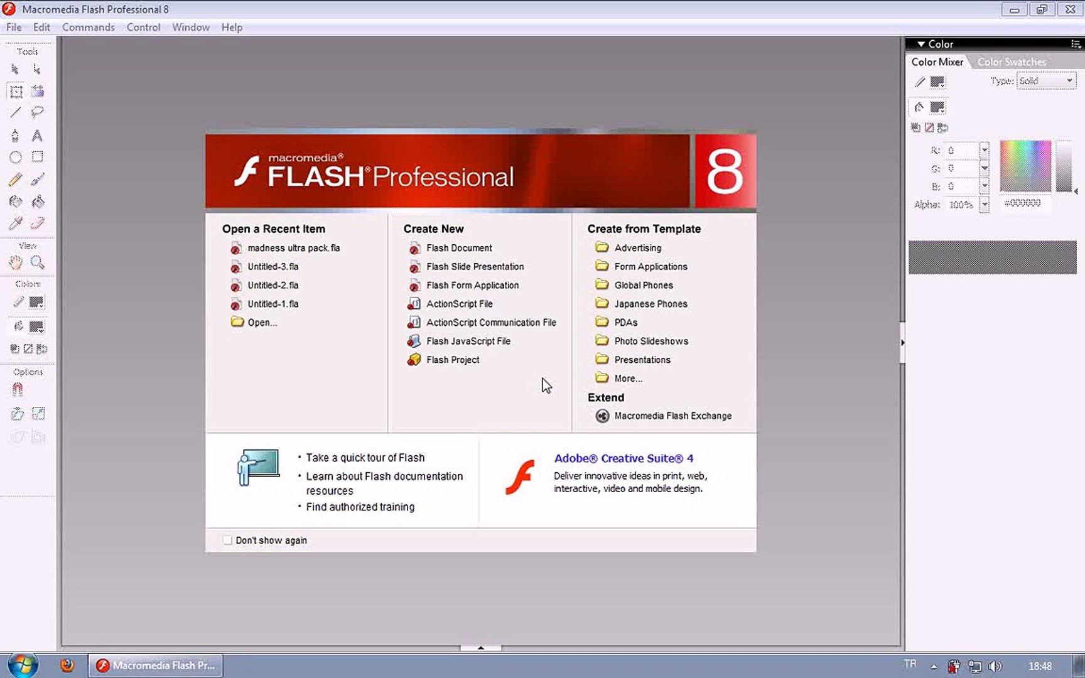This screenshot has width=1085, height=678.
Task: Open the B value slider dropdown
Action: (984, 186)
